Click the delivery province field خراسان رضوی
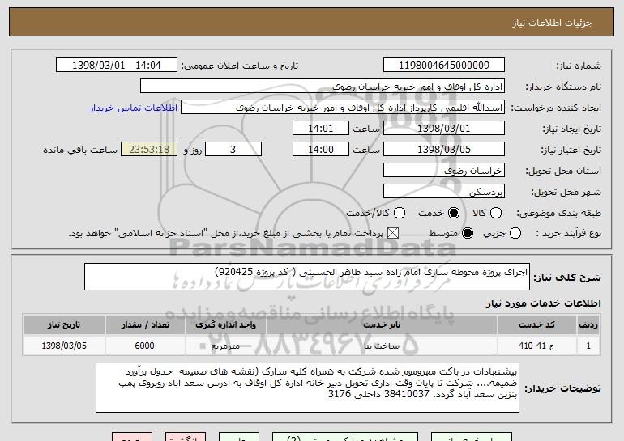624x441 pixels. click(444, 171)
